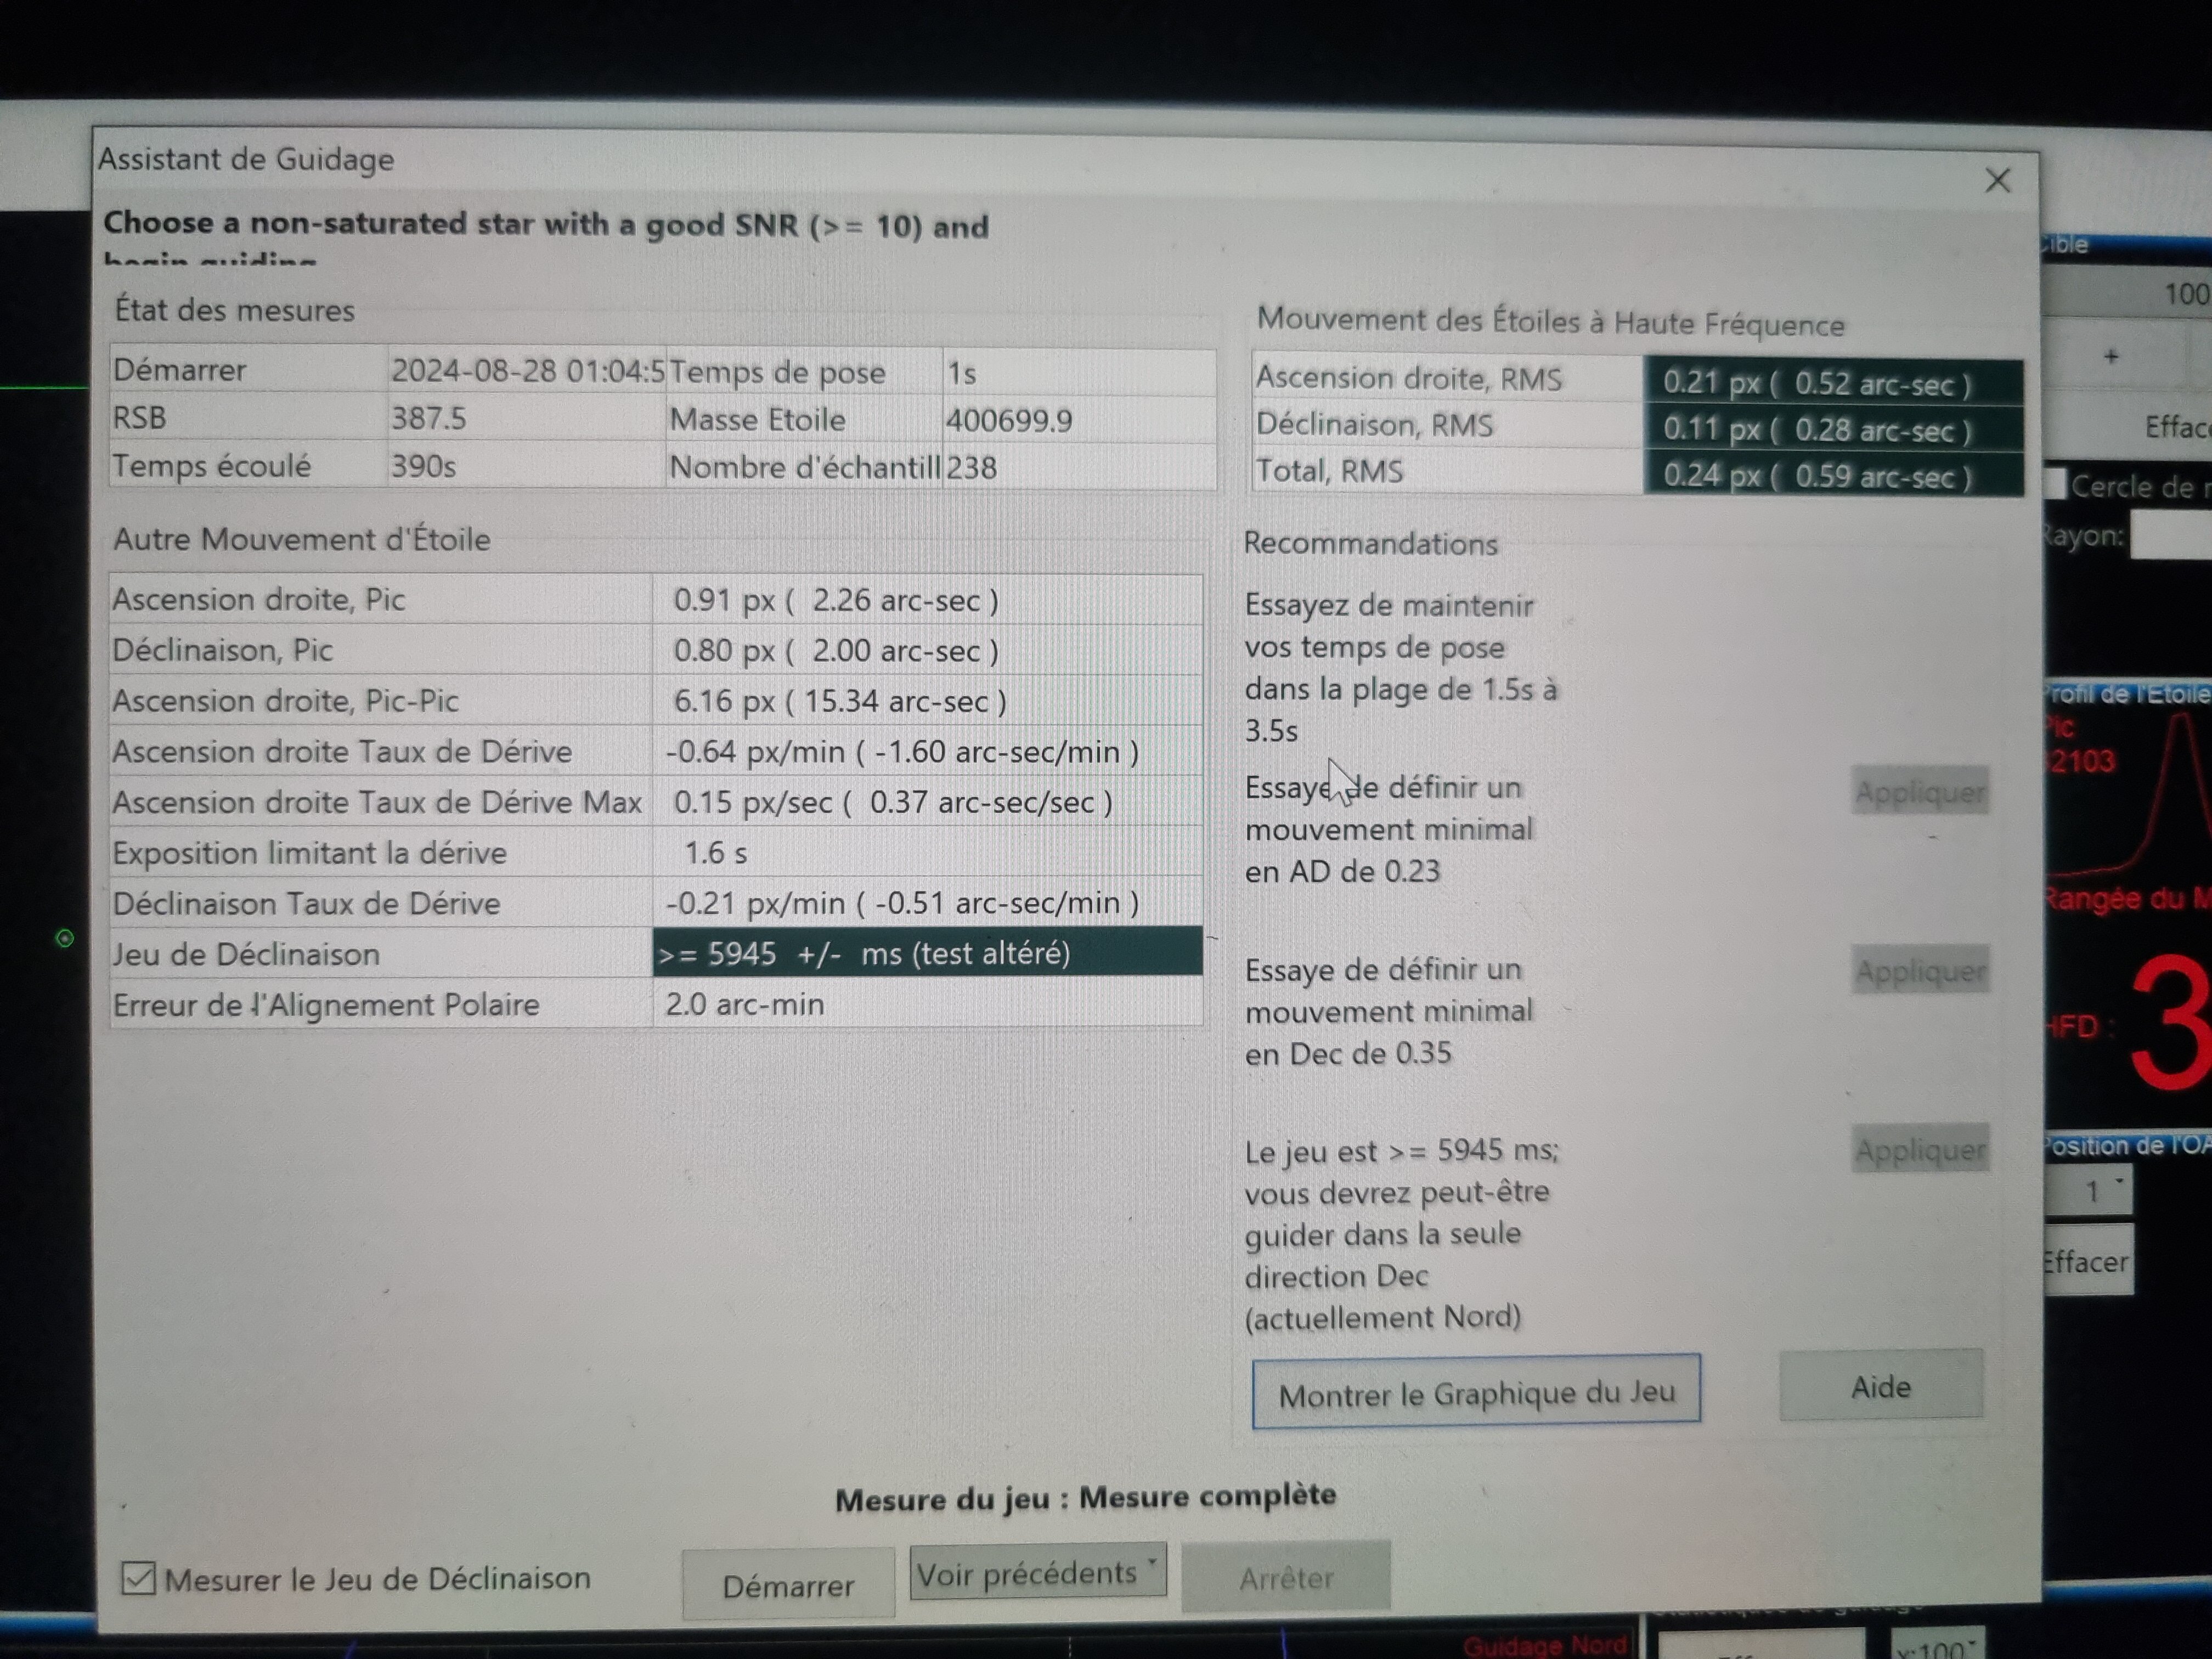
Task: Click the green guide star marker circle
Action: pos(65,938)
